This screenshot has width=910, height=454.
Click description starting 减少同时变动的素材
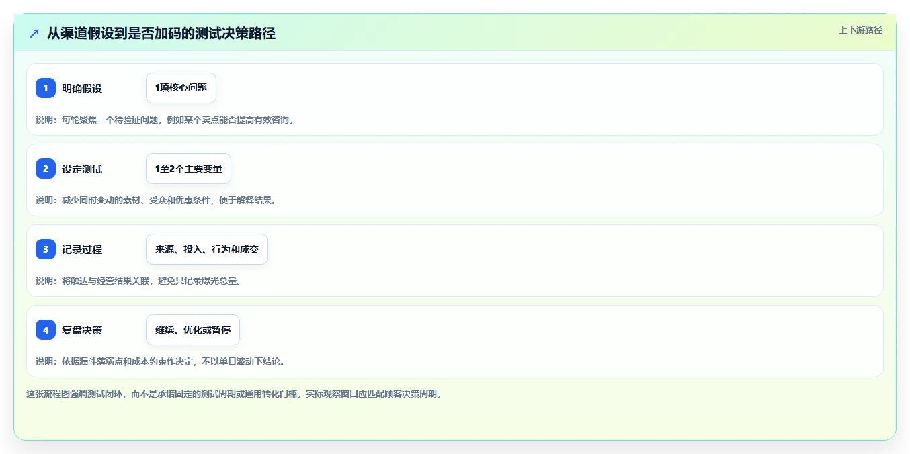click(x=157, y=200)
